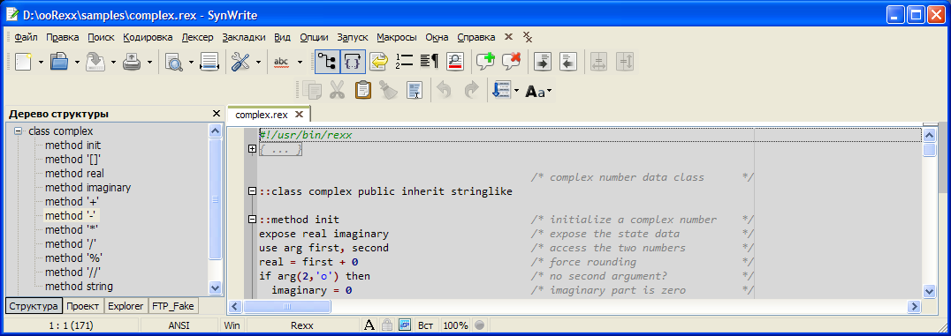Click the font 'A' icon in status bar
951x336 pixels.
[x=369, y=325]
